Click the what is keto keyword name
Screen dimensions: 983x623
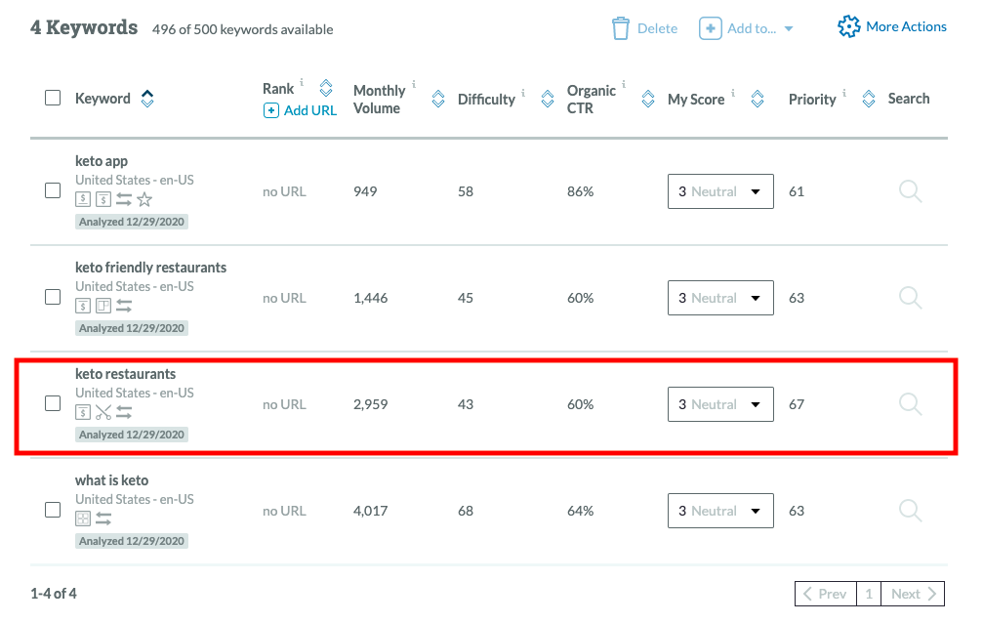coord(111,480)
